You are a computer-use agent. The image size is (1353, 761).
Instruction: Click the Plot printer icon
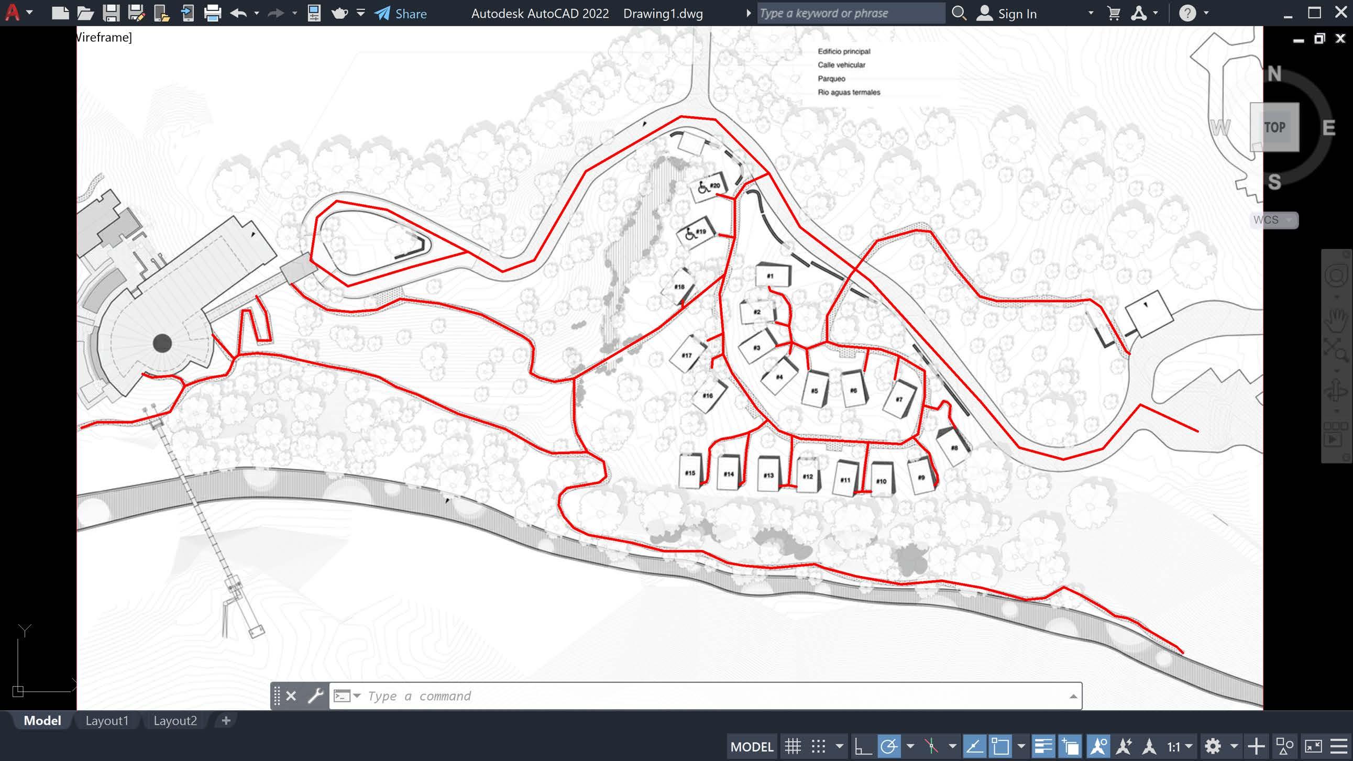tap(213, 13)
